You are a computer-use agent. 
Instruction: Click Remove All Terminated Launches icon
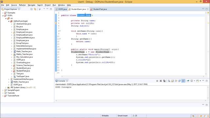(x=164, y=81)
